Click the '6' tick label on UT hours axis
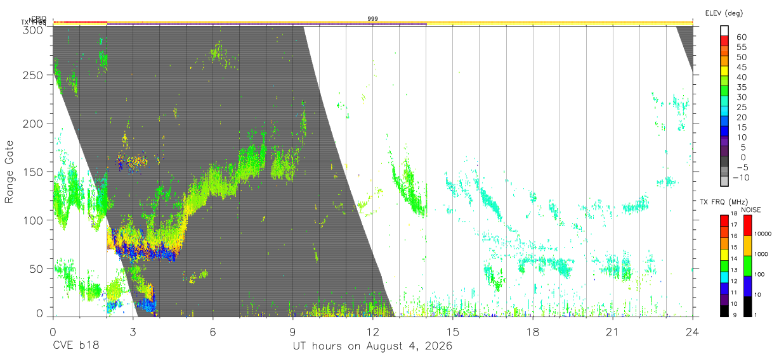Screen dimensions: 779x359 [x=213, y=332]
